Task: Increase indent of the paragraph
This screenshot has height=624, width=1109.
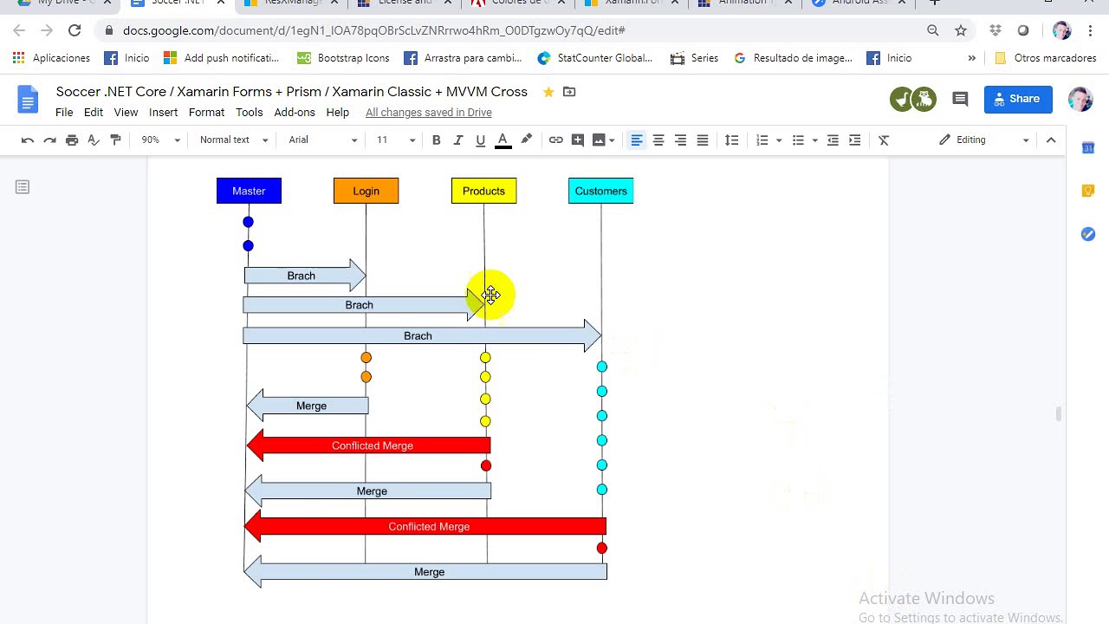Action: pos(855,140)
